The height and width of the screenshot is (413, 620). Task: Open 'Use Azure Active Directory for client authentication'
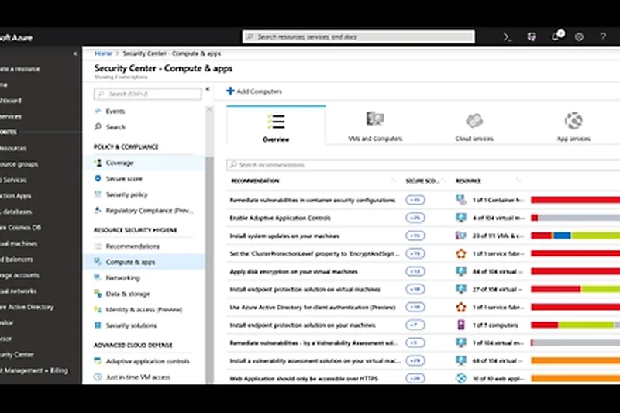click(312, 307)
